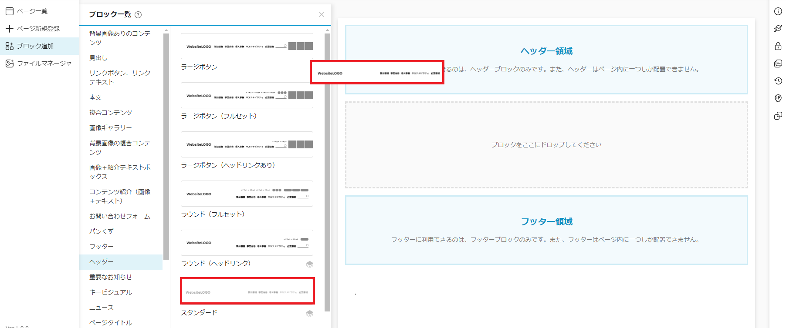Click the ラージボタン header thumbnail
786x328 pixels.
[247, 46]
